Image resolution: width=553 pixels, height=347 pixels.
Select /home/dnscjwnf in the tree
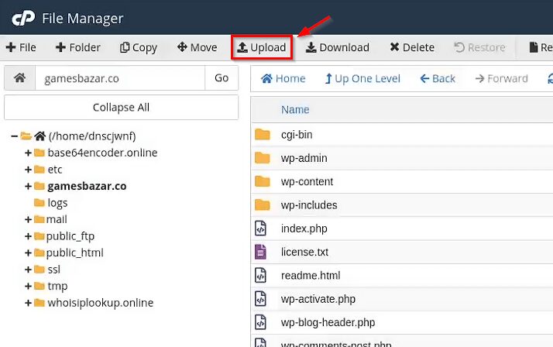(92, 136)
